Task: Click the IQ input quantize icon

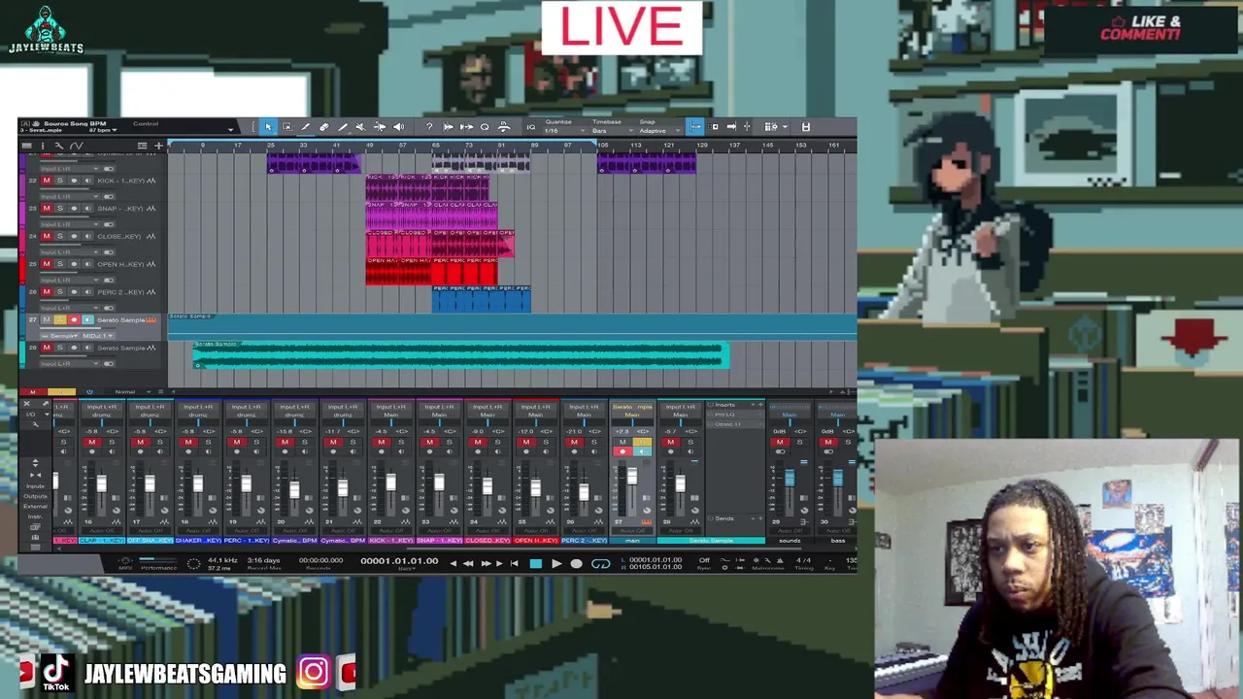Action: click(x=531, y=127)
